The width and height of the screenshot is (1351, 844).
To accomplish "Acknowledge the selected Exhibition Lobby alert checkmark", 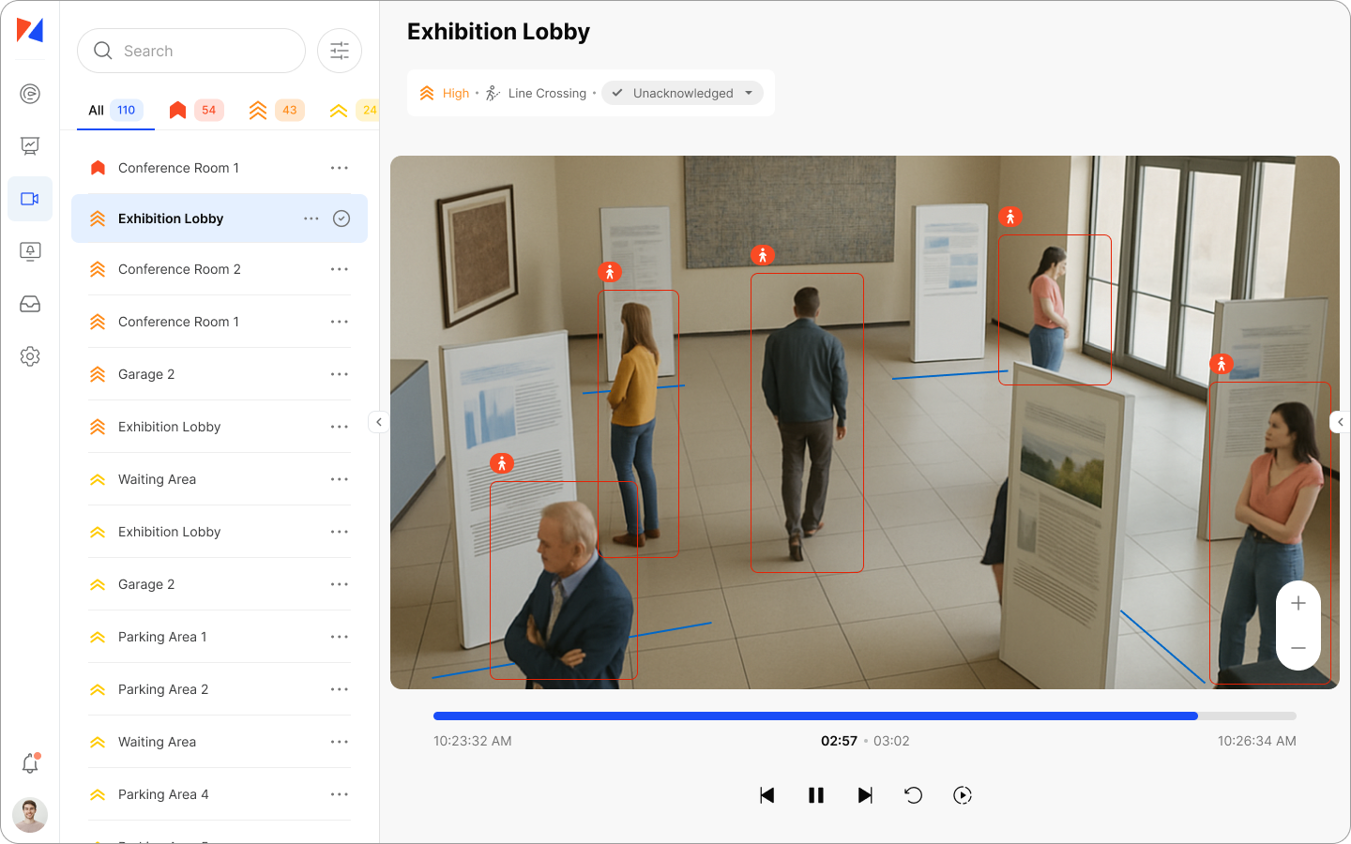I will tap(342, 219).
